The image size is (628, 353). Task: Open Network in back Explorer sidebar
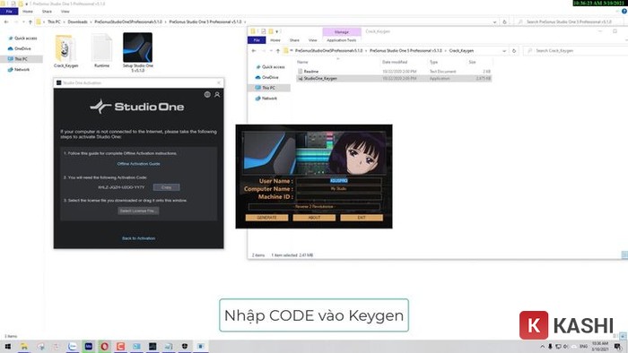[19, 69]
